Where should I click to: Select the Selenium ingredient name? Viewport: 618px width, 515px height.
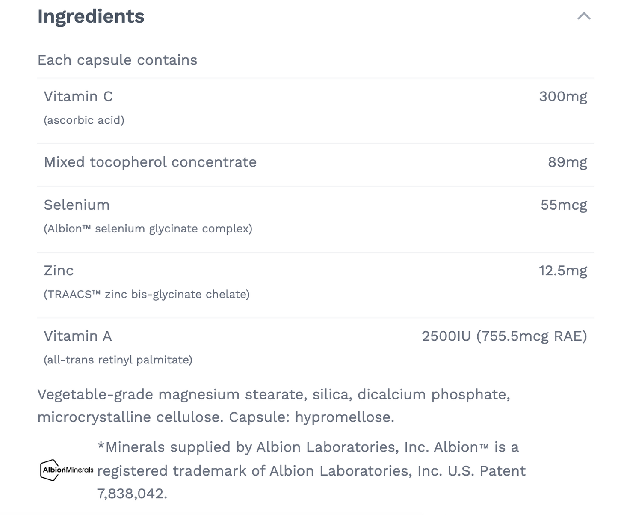(77, 205)
